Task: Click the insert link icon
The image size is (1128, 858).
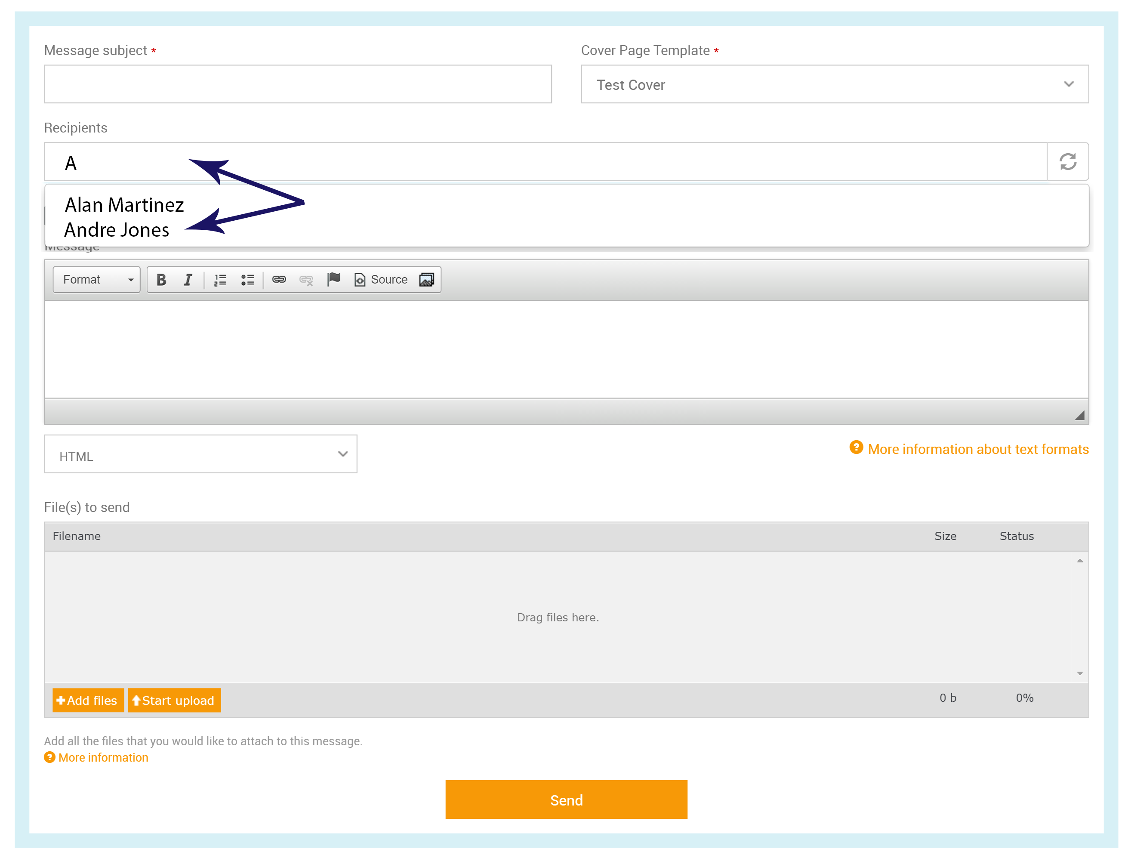Action: click(x=279, y=279)
